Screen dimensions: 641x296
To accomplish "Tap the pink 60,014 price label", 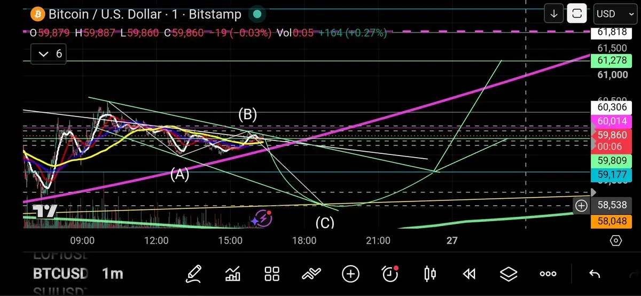I will click(612, 122).
